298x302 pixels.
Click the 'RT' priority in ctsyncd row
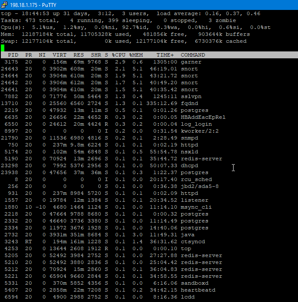point(29,242)
